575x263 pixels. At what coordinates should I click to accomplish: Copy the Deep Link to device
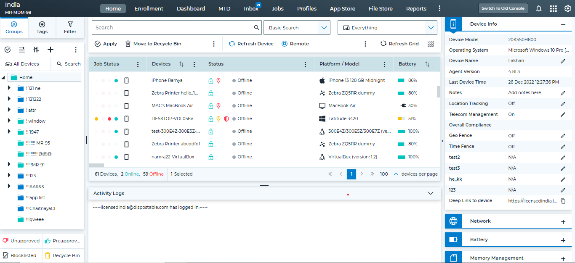[563, 201]
